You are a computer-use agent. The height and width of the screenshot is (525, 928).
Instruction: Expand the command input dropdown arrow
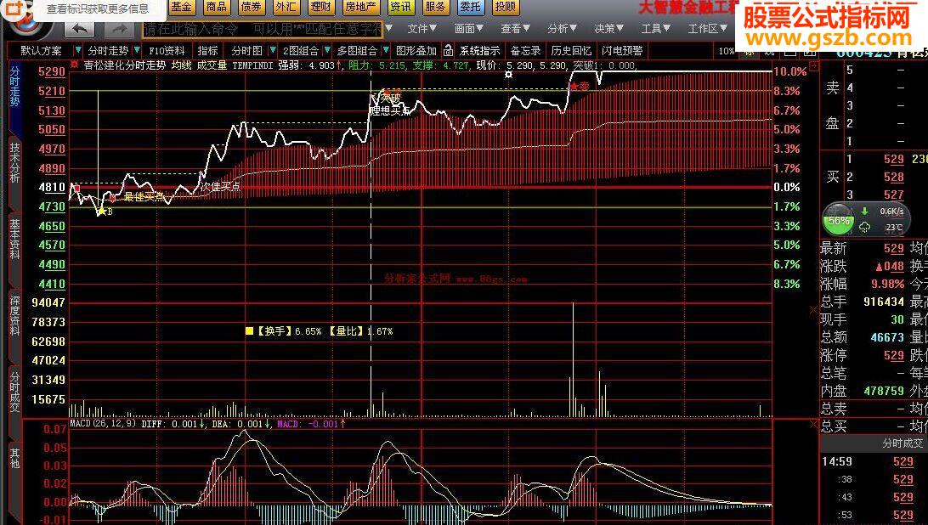point(389,28)
